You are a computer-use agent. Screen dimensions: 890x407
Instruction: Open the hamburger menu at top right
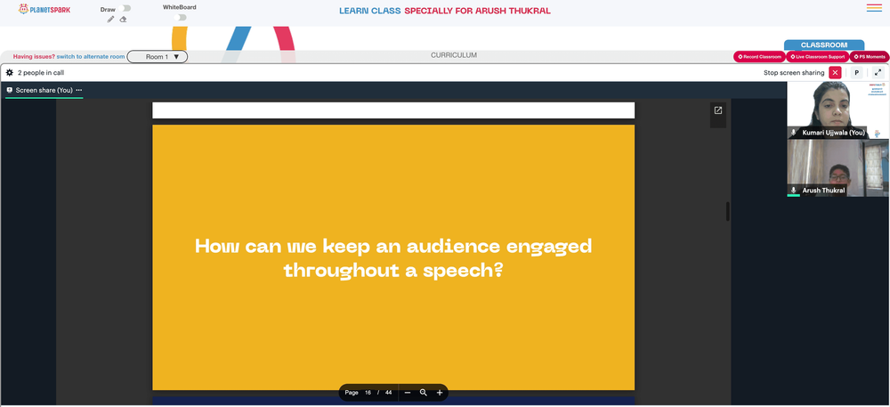click(x=874, y=8)
